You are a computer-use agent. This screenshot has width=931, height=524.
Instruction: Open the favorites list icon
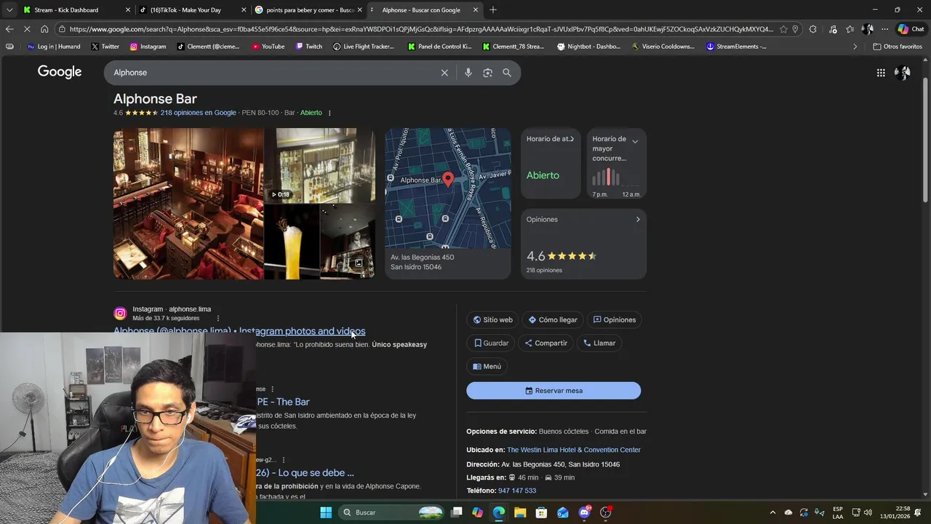(x=850, y=29)
